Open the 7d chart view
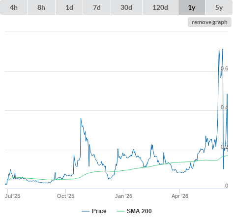This screenshot has height=224, width=233. tap(97, 7)
